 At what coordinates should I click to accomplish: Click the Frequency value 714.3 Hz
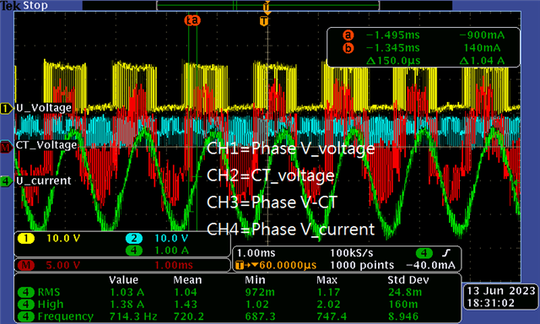tap(133, 316)
